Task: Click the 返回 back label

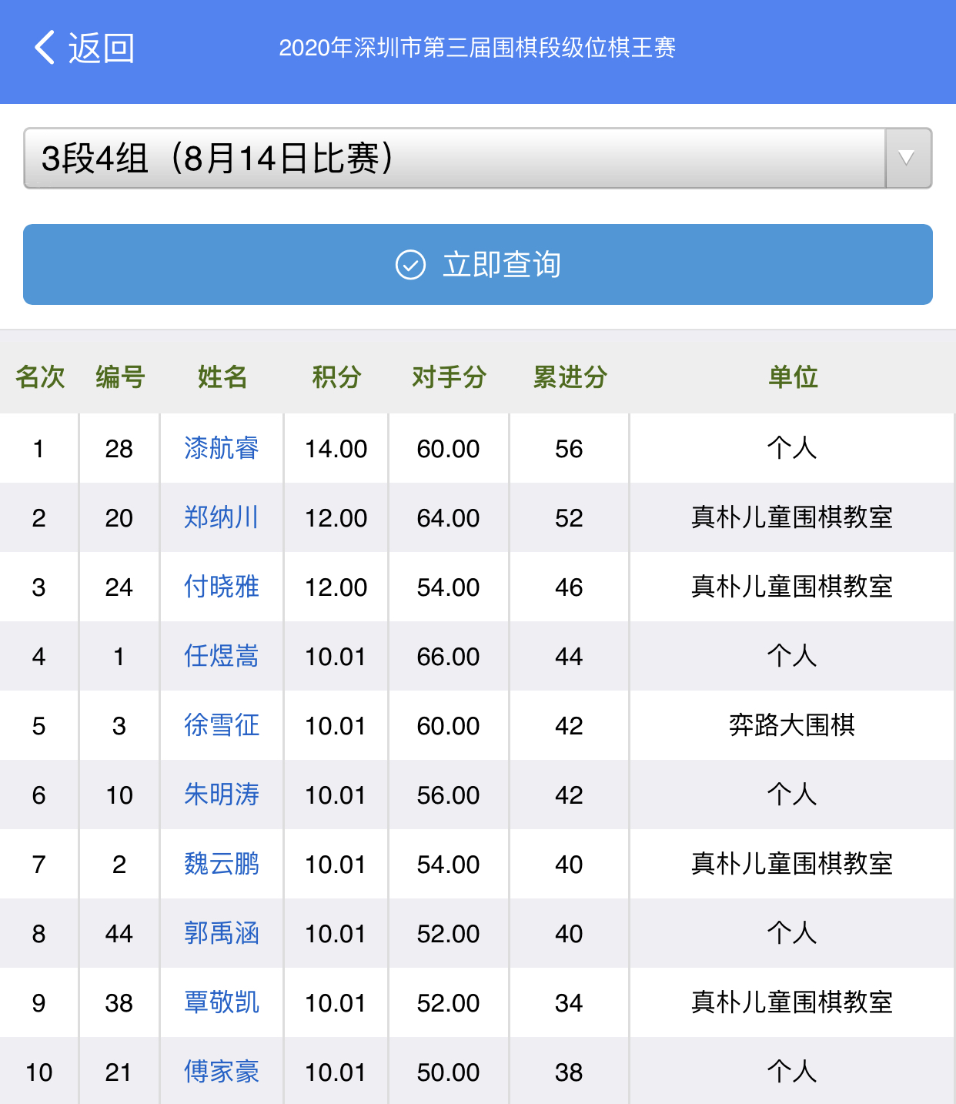Action: tap(101, 49)
